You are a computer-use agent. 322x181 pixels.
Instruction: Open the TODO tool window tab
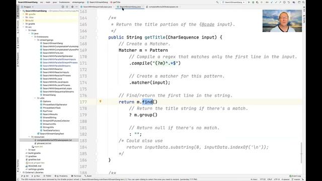tap(47, 176)
